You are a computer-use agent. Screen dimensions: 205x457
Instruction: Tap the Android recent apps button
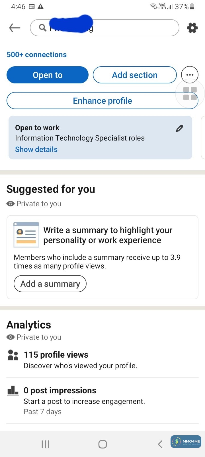46,444
